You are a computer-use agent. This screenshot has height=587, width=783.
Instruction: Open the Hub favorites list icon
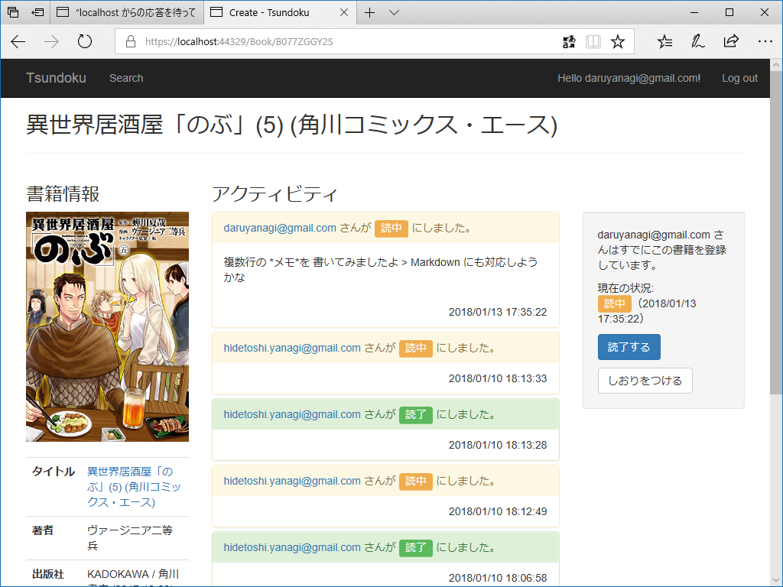(x=664, y=41)
